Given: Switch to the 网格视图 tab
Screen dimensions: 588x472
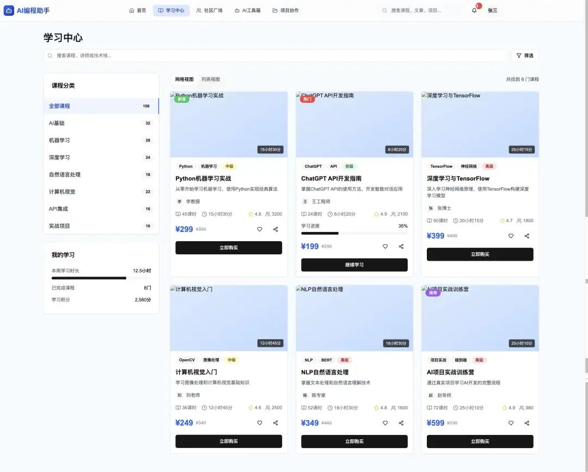Looking at the screenshot, I should click(x=184, y=79).
